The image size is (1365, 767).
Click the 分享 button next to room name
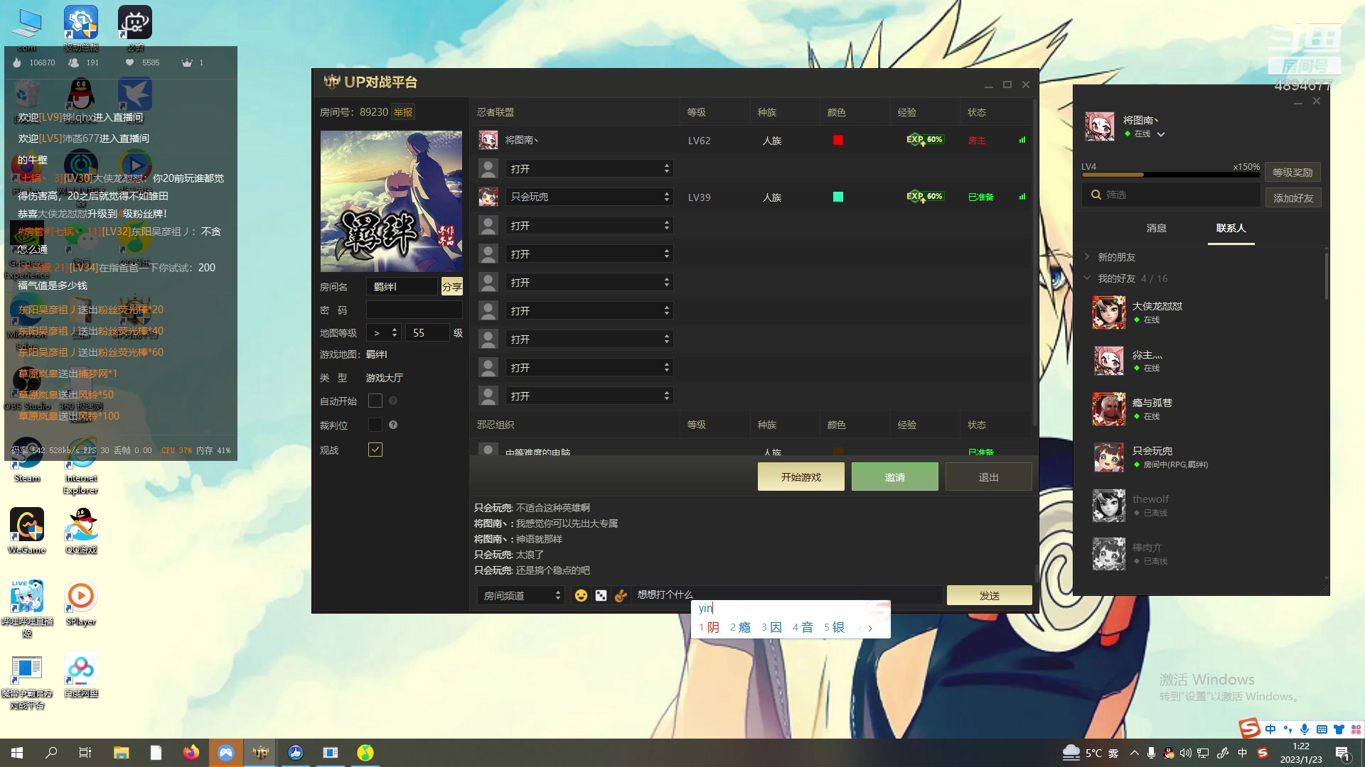coord(452,286)
